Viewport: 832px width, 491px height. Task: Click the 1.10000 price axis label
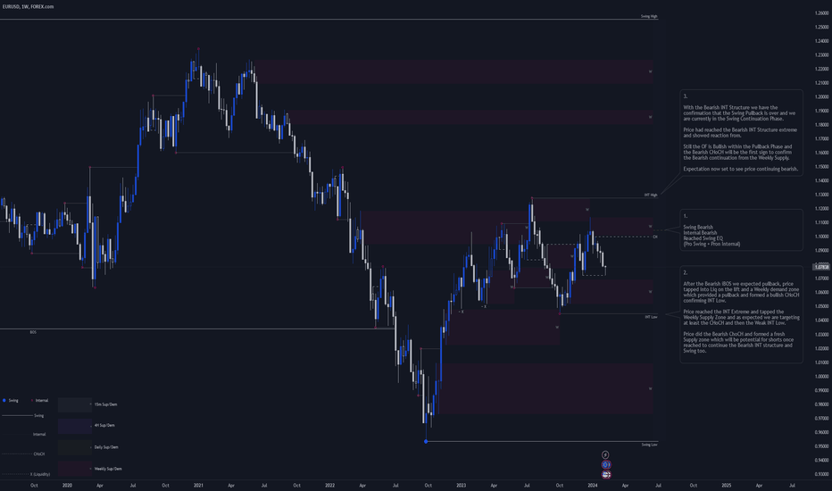[822, 237]
